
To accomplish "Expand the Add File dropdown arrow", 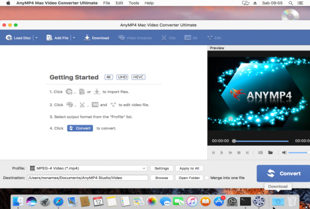I will click(74, 38).
